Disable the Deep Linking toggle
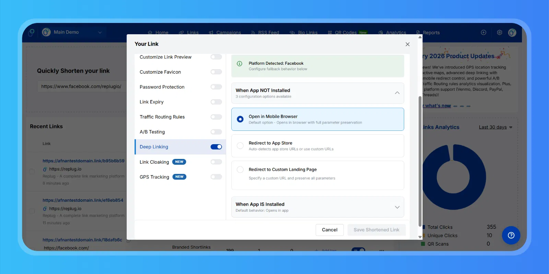The image size is (549, 274). tap(216, 147)
